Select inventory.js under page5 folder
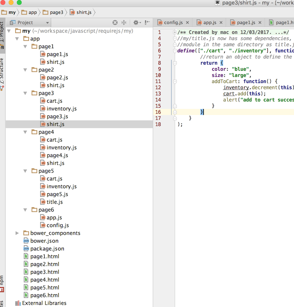This screenshot has width=294, height=307. (61, 186)
